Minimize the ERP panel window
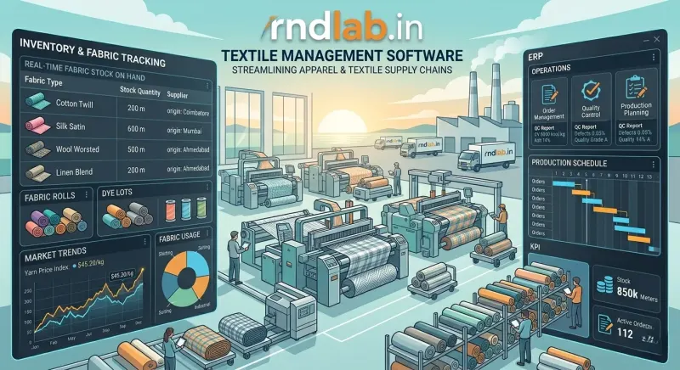 [646, 40]
